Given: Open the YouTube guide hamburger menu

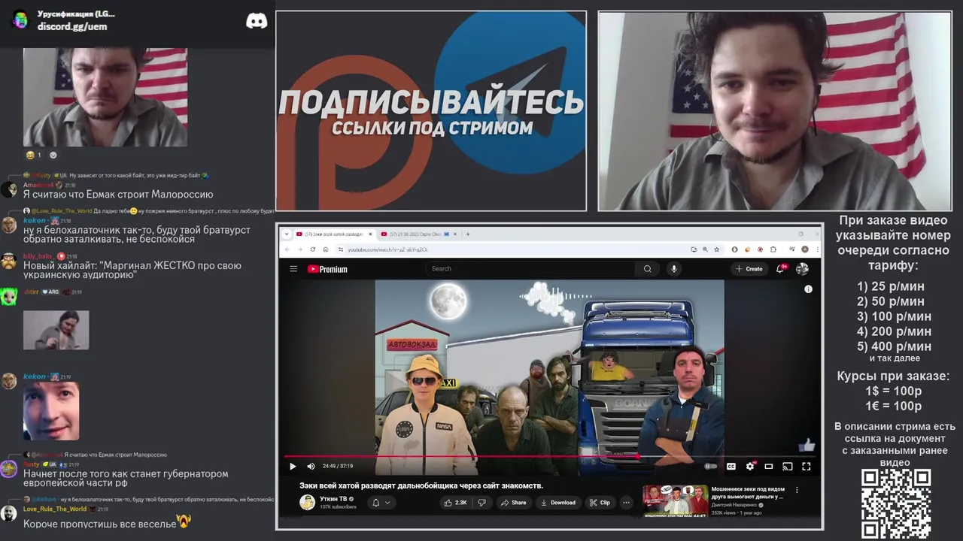Looking at the screenshot, I should (293, 269).
